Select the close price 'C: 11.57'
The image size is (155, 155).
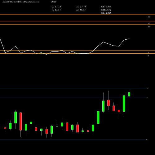click(x=56, y=10)
